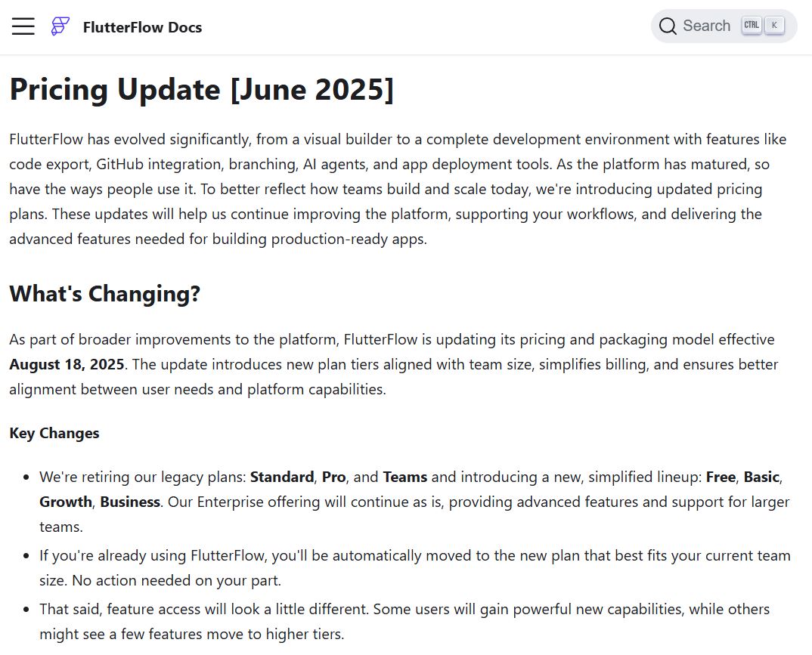Screen dimensions: 812x655
Task: Select the bold August 18, 2025 date
Action: (x=67, y=363)
